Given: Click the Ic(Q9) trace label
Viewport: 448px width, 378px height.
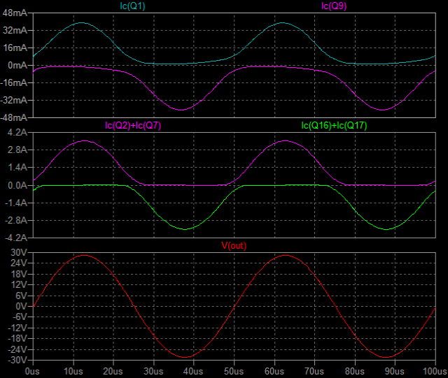Looking at the screenshot, I should pyautogui.click(x=335, y=6).
